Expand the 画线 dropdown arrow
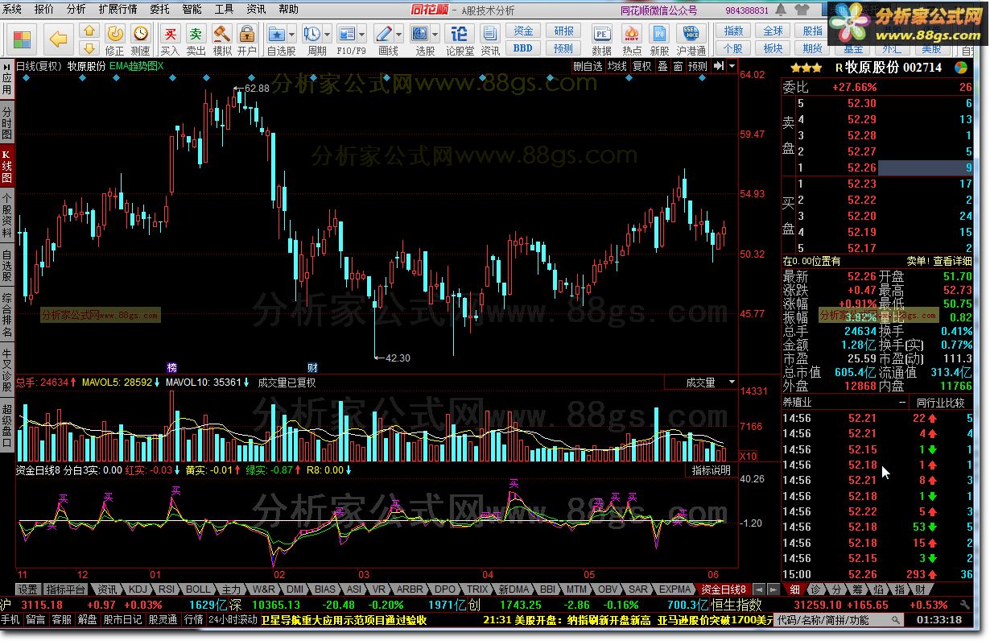The width and height of the screenshot is (990, 641). [400, 35]
